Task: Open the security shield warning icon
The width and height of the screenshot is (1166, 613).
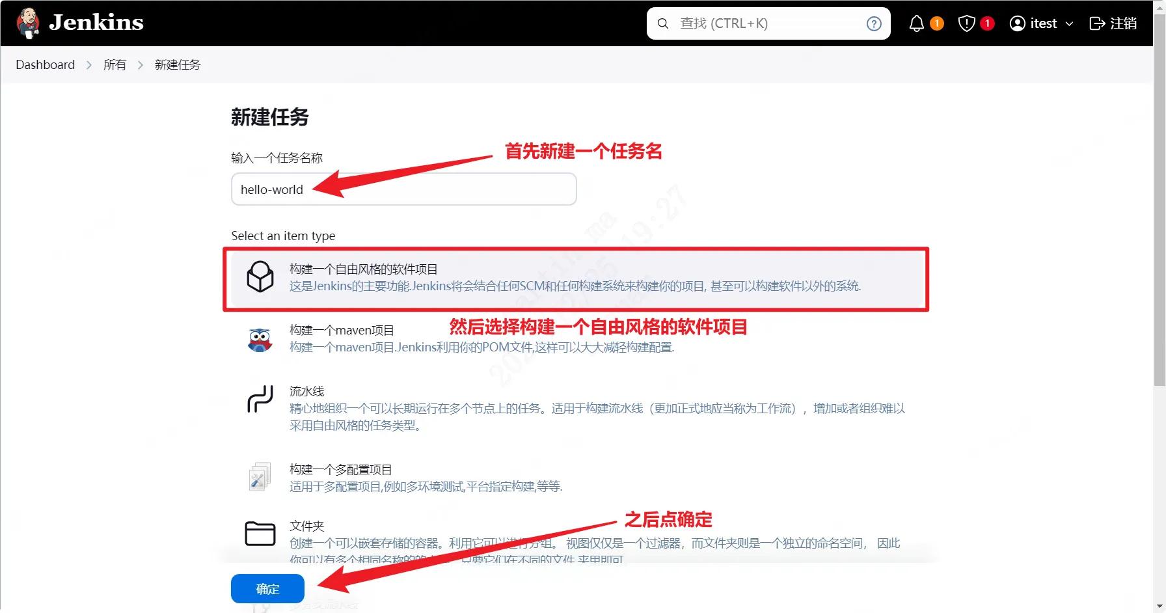Action: [966, 23]
